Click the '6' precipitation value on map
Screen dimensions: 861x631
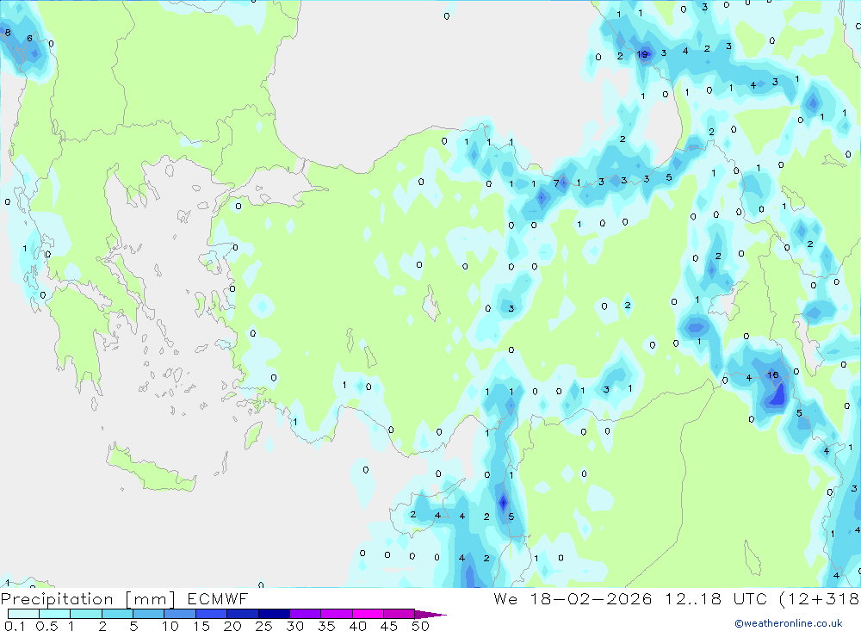coord(29,38)
